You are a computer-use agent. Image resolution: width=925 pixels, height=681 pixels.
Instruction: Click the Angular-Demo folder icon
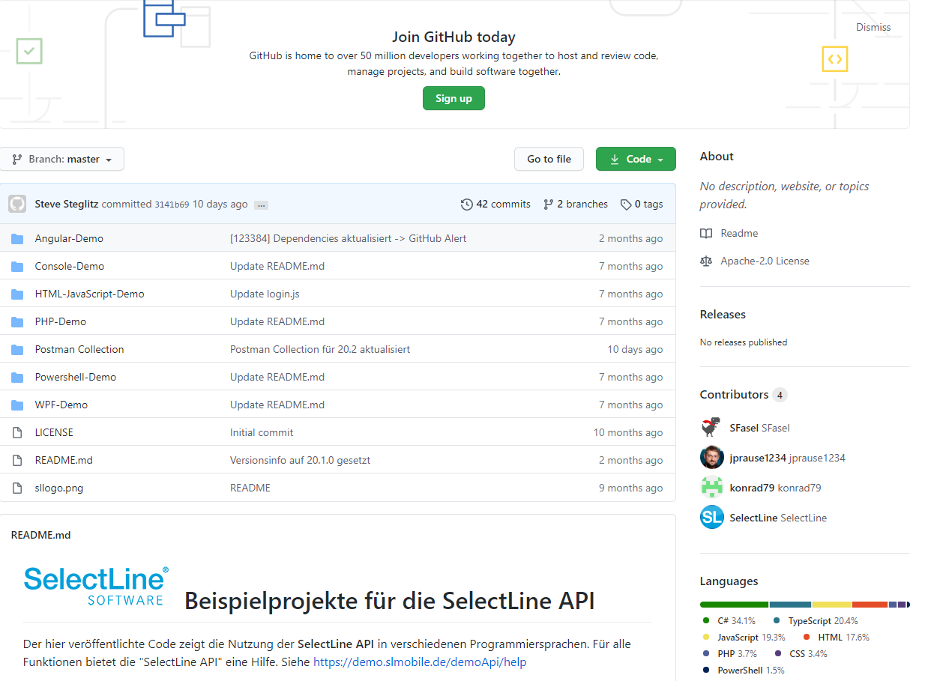17,238
